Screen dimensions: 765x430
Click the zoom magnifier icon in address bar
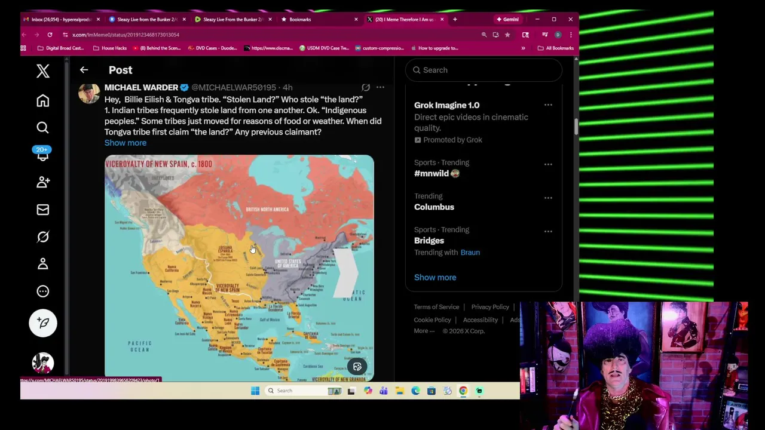coord(484,35)
